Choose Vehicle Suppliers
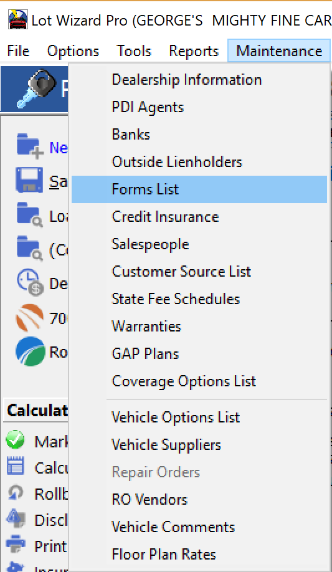This screenshot has height=572, width=332. (x=199, y=445)
